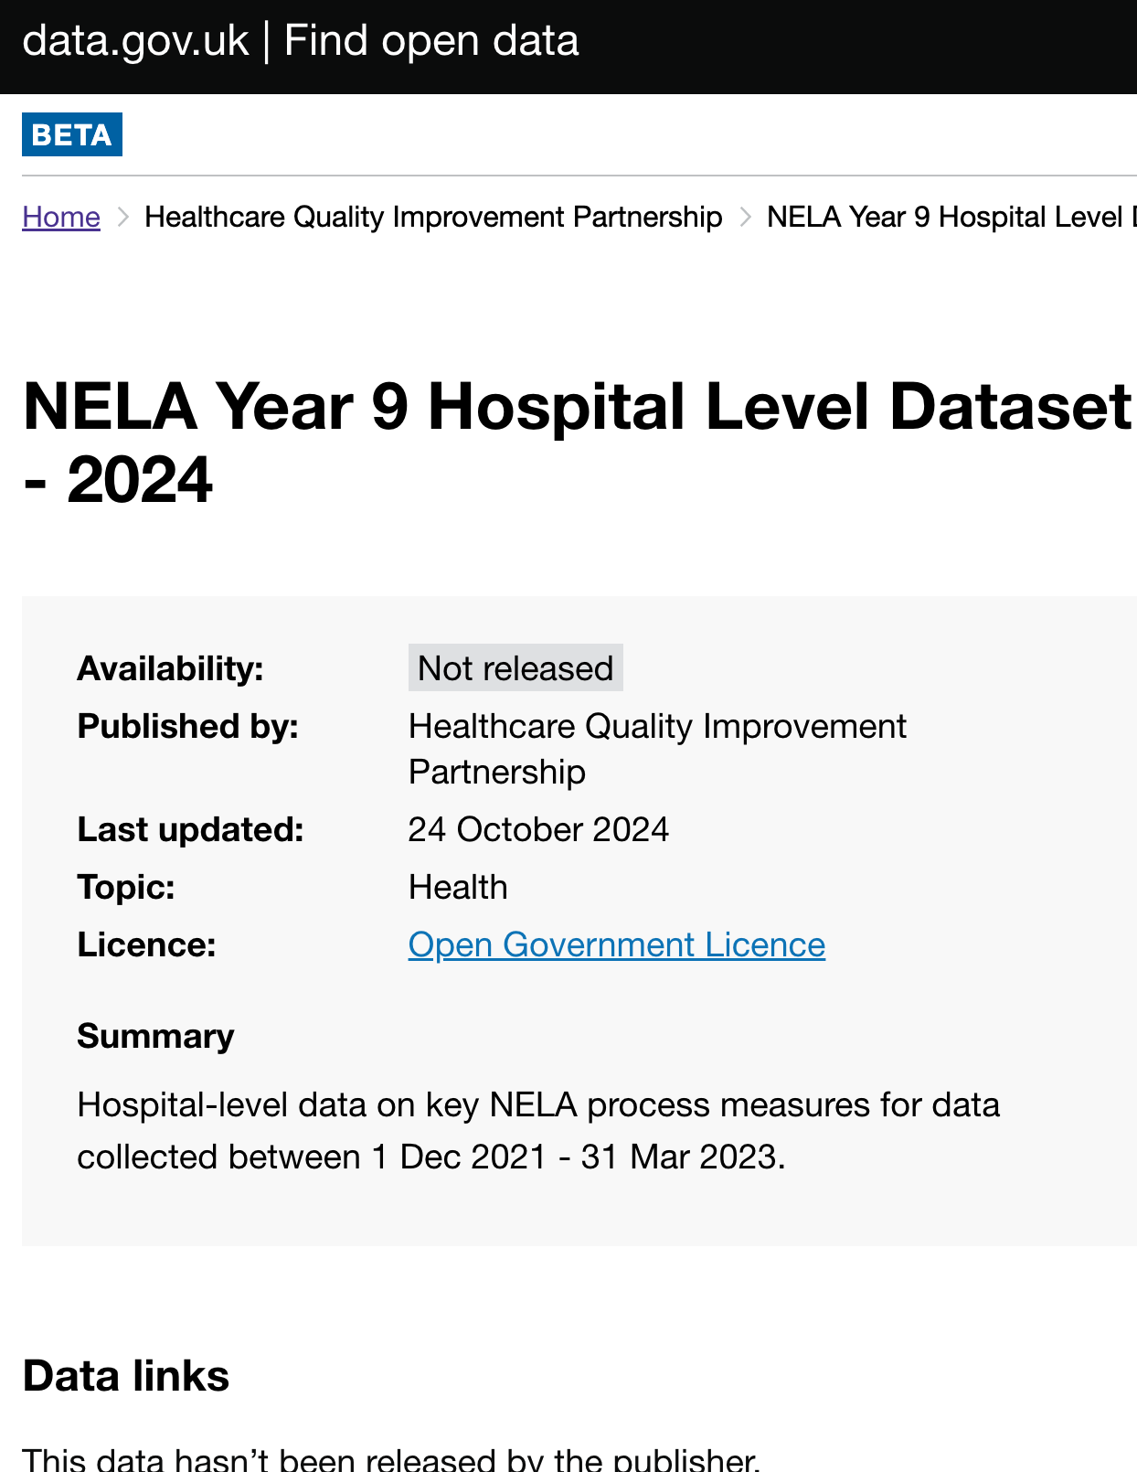Click the Availability: label

click(170, 668)
